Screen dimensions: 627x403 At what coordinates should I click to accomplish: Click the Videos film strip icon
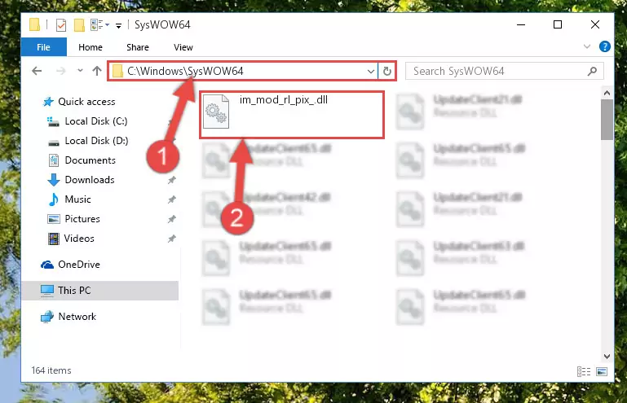[x=54, y=239]
